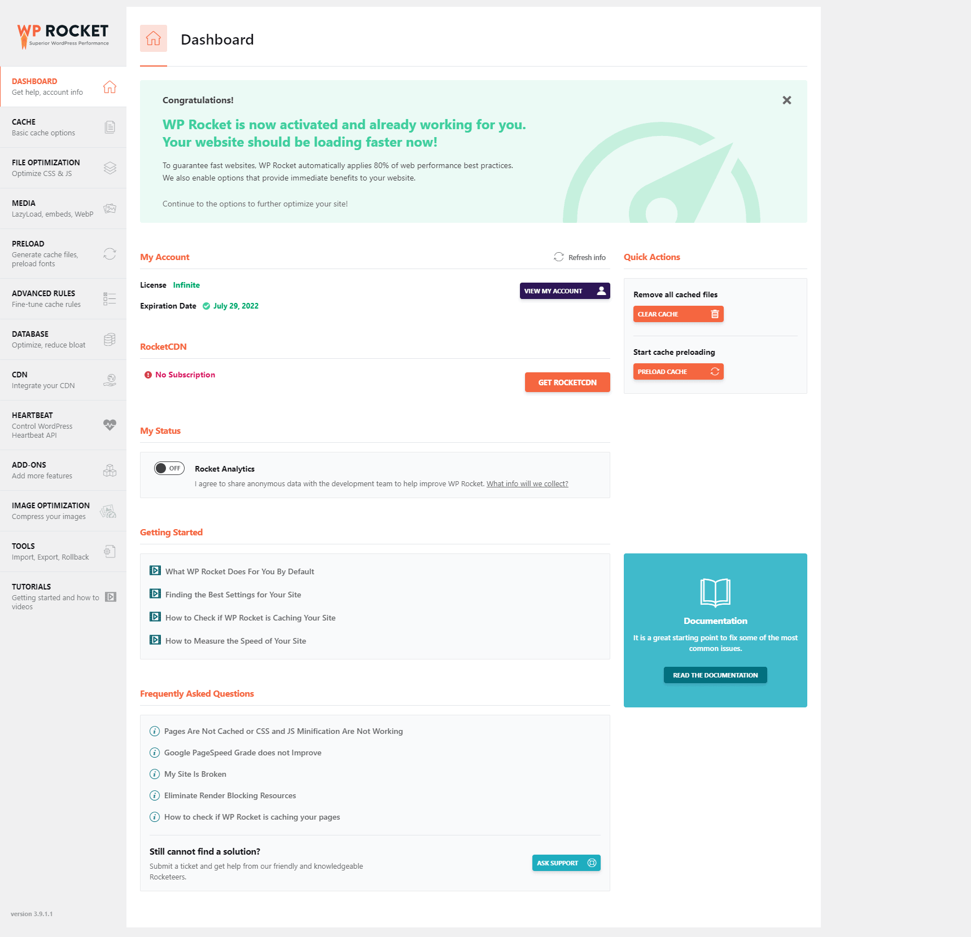Open the CDN tab
The width and height of the screenshot is (971, 937).
pos(63,380)
